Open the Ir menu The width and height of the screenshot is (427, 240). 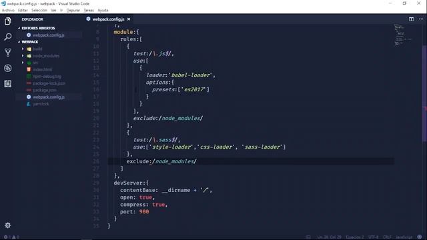tap(61, 11)
